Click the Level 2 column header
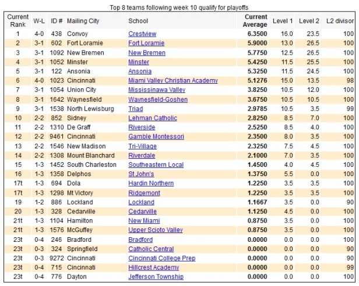Viewport: 359px width, 286px height. 309,21
